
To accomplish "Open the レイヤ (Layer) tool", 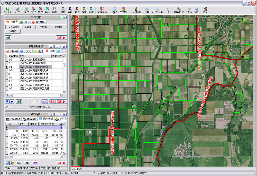I will pyautogui.click(x=17, y=10).
